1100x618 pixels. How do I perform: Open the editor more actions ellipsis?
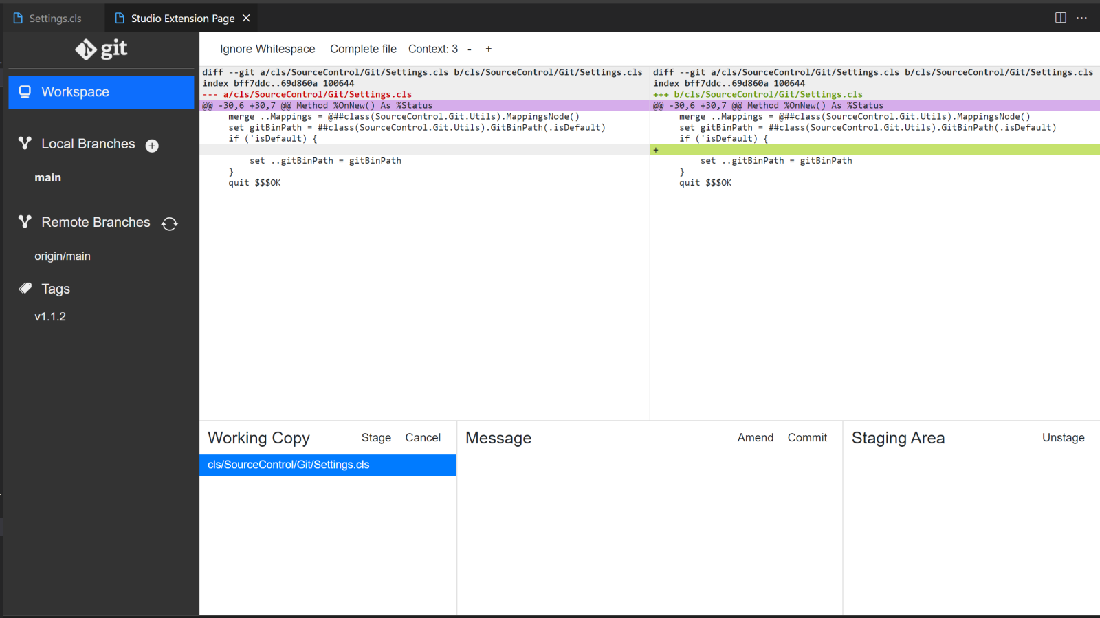point(1081,18)
